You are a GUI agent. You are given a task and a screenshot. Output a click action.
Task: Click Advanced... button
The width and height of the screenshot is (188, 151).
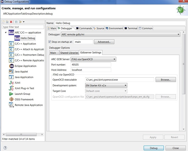104,42
